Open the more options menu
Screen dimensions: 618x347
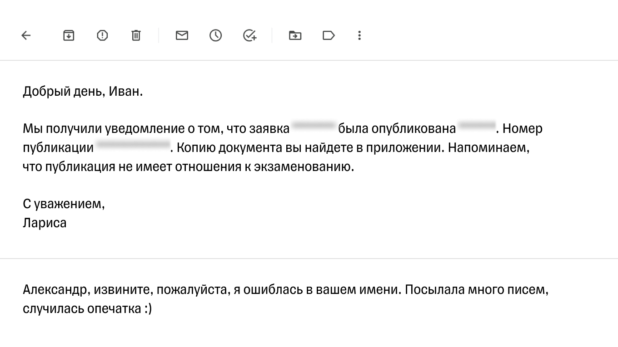click(359, 35)
